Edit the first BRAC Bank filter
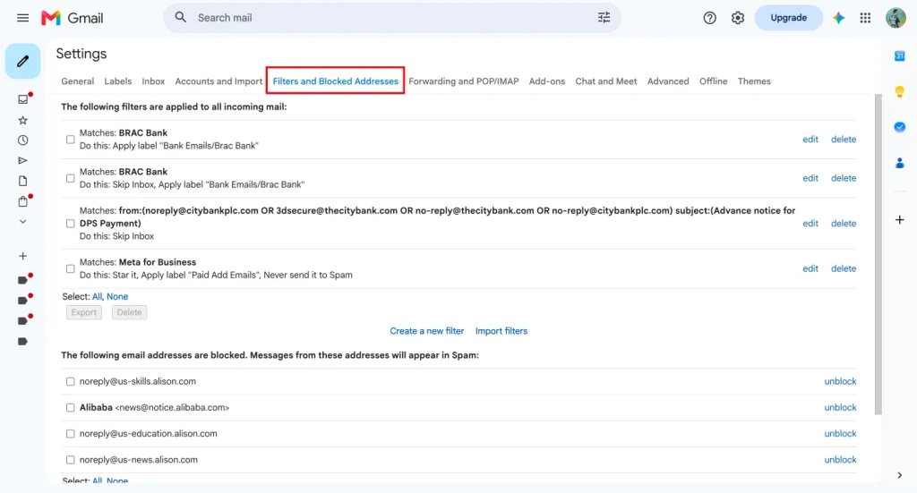917x493 pixels. (x=810, y=139)
